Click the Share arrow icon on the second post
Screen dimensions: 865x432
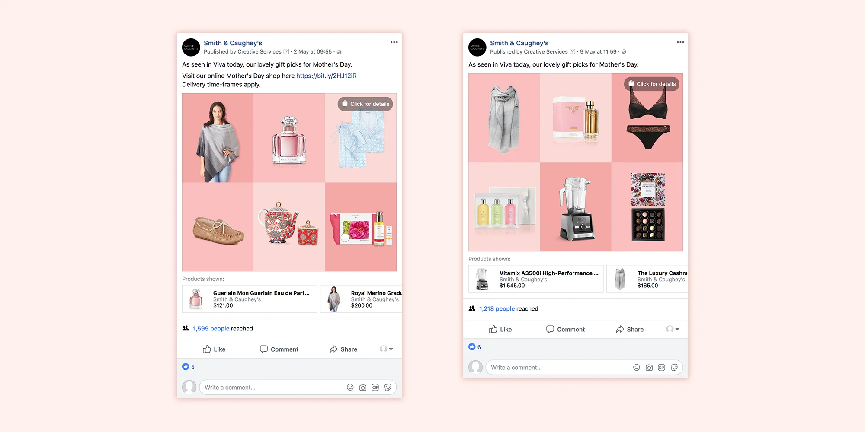click(x=619, y=329)
